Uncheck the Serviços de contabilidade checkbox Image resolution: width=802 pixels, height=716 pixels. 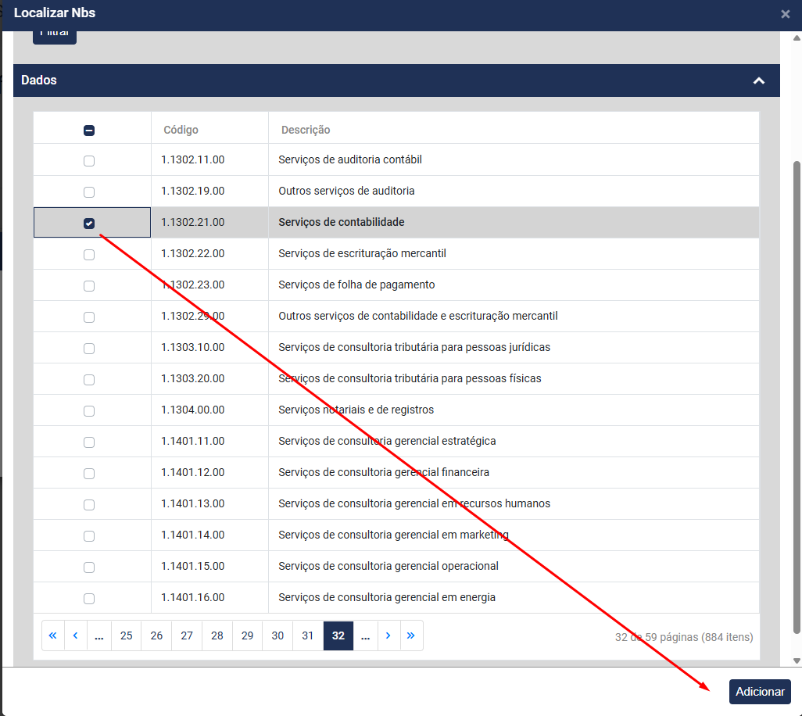(x=89, y=223)
